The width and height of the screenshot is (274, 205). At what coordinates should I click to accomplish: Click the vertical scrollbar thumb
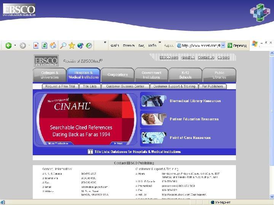pos(272,111)
